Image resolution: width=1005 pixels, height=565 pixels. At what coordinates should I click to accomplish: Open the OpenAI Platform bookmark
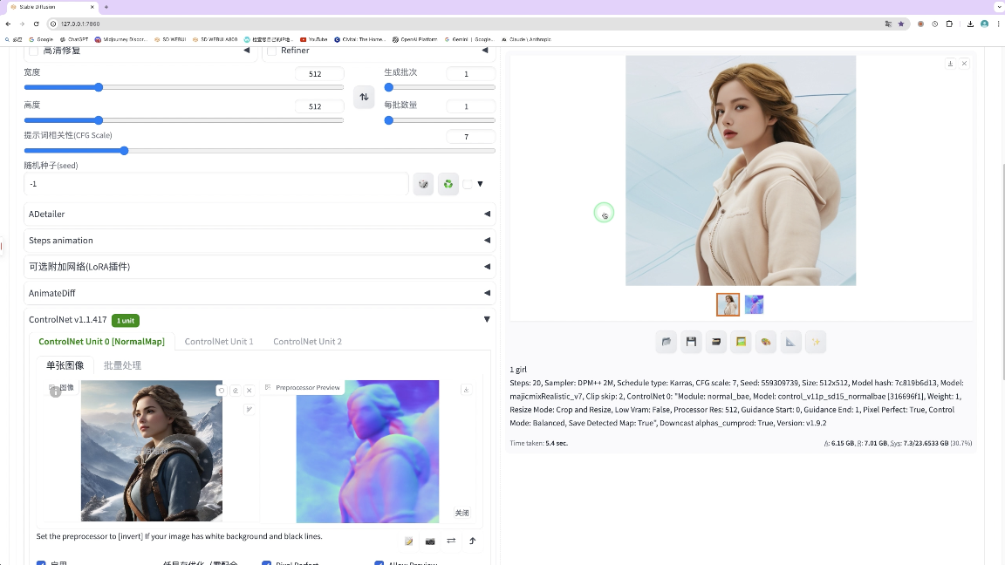(414, 39)
